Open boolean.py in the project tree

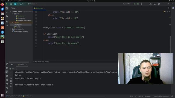(20, 16)
